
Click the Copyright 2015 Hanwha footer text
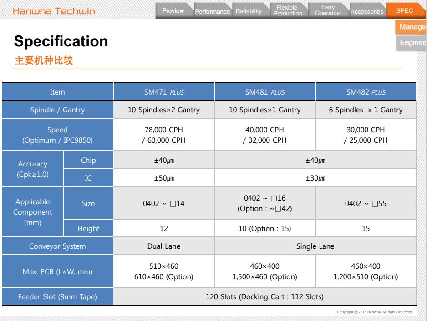click(x=375, y=312)
